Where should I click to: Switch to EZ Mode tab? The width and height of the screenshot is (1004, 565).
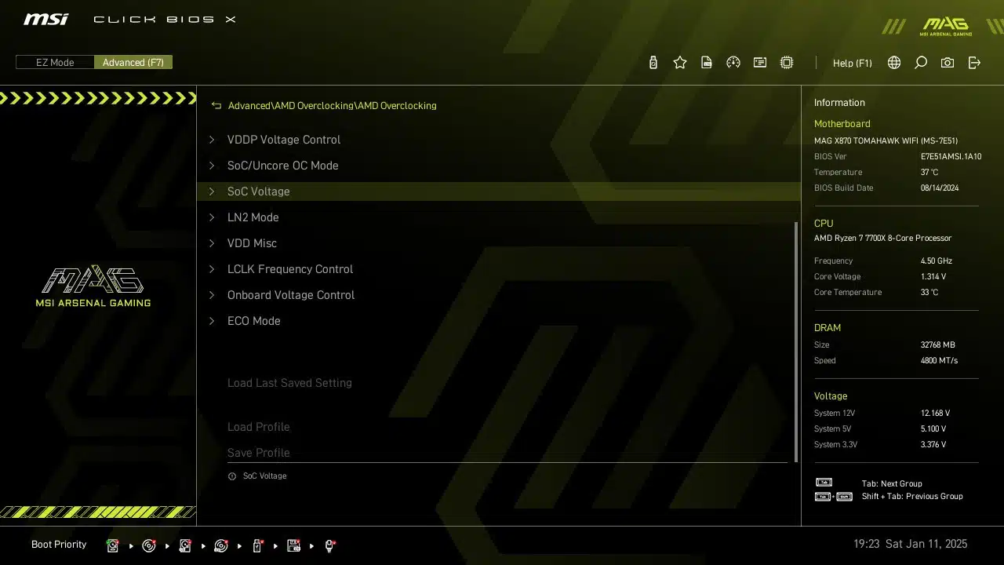[x=55, y=62]
